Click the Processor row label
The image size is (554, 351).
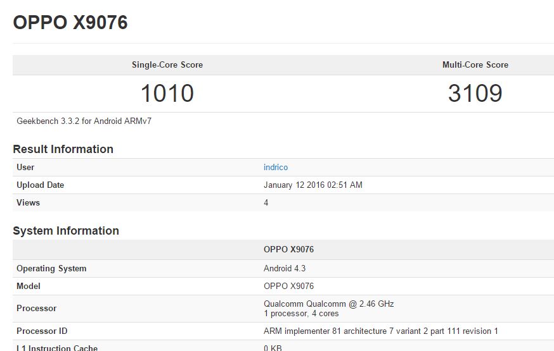tap(36, 309)
